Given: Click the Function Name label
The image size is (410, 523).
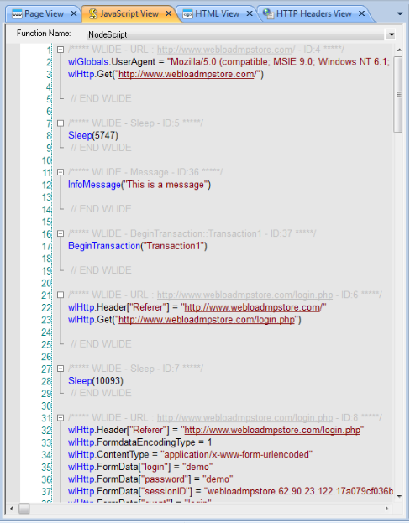Looking at the screenshot, I should [x=44, y=34].
